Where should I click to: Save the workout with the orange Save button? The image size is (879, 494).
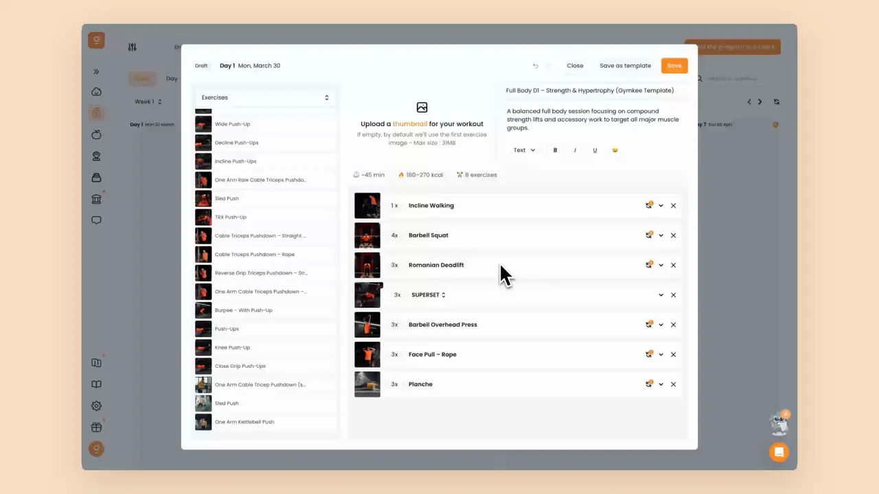tap(674, 66)
